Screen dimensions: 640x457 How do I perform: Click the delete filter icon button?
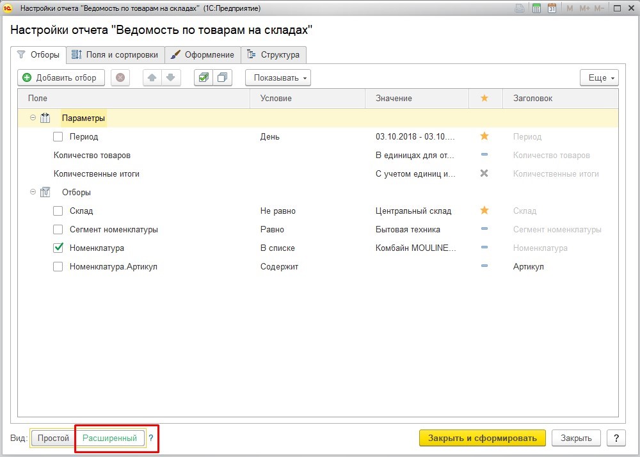click(x=120, y=77)
